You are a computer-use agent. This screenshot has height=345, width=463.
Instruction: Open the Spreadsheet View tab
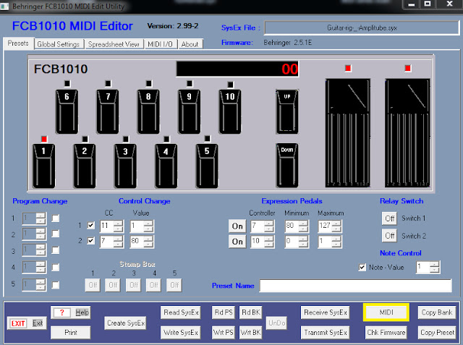click(x=114, y=44)
